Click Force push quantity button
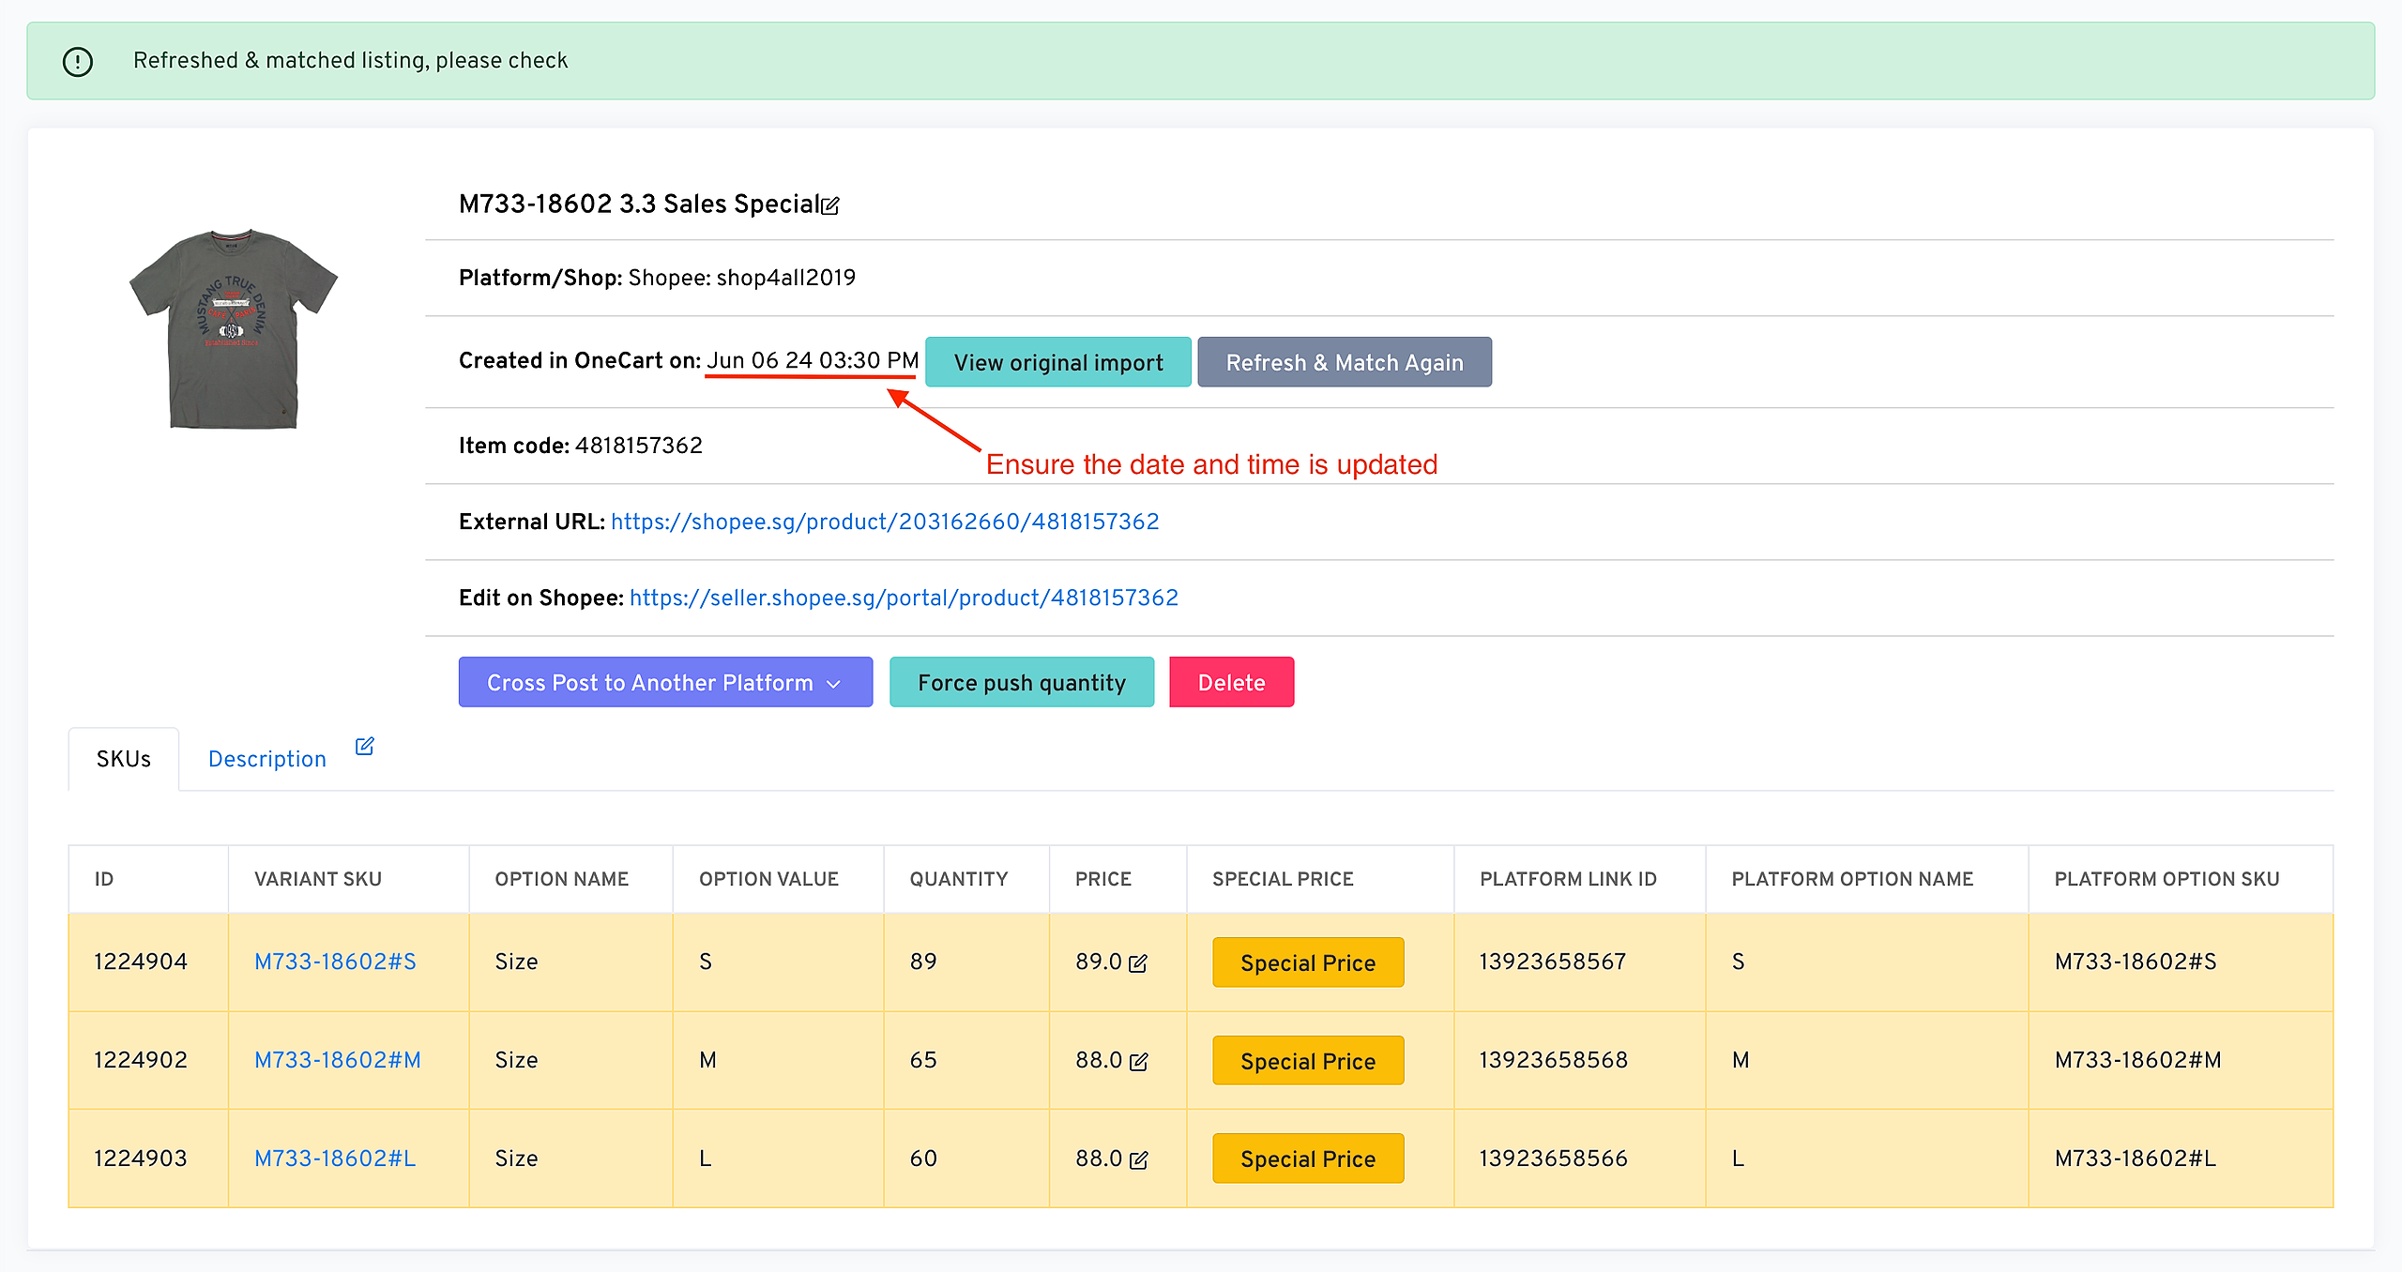Screen dimensions: 2402x1272 coord(1021,682)
